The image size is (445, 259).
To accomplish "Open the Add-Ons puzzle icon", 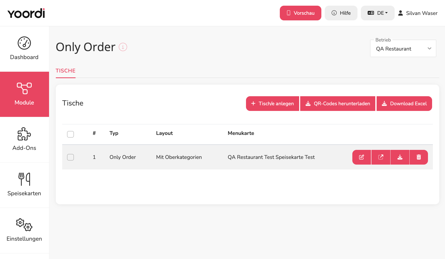I will (x=24, y=134).
